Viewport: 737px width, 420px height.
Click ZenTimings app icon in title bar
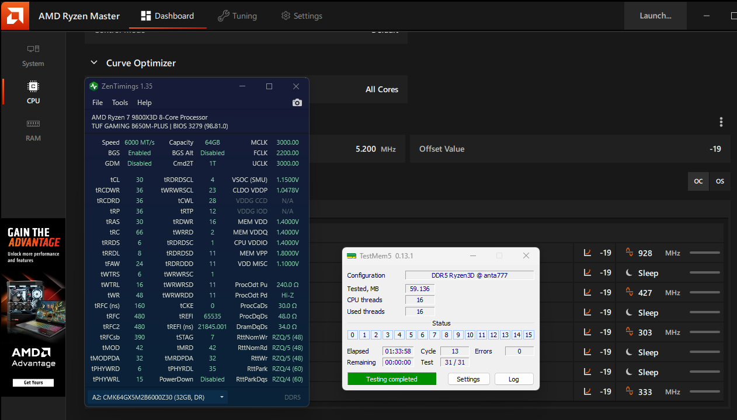pos(93,86)
